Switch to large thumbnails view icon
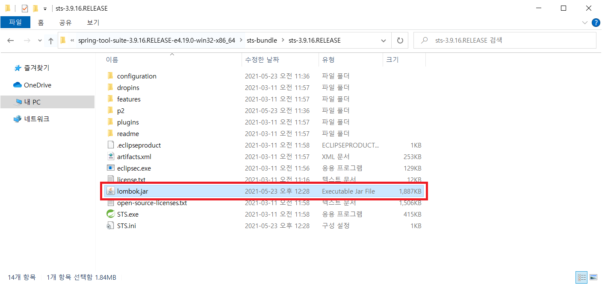The width and height of the screenshot is (602, 284). pyautogui.click(x=593, y=278)
